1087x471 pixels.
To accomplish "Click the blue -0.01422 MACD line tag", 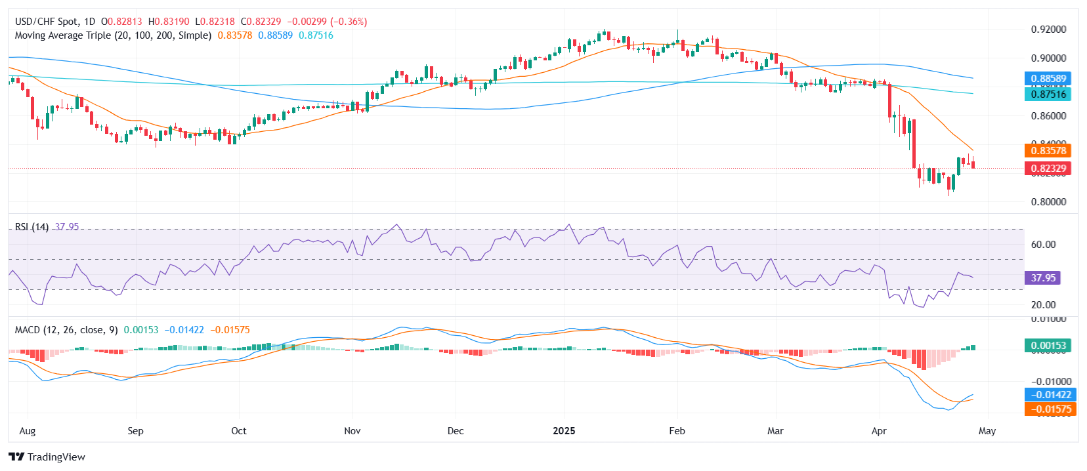I will 1050,395.
